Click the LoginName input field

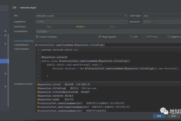[x=81, y=22]
